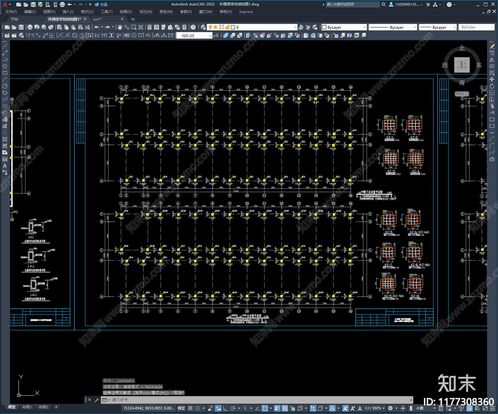Click the 上 top face of ViewCube
Image resolution: width=498 pixels, height=414 pixels.
coord(462,65)
